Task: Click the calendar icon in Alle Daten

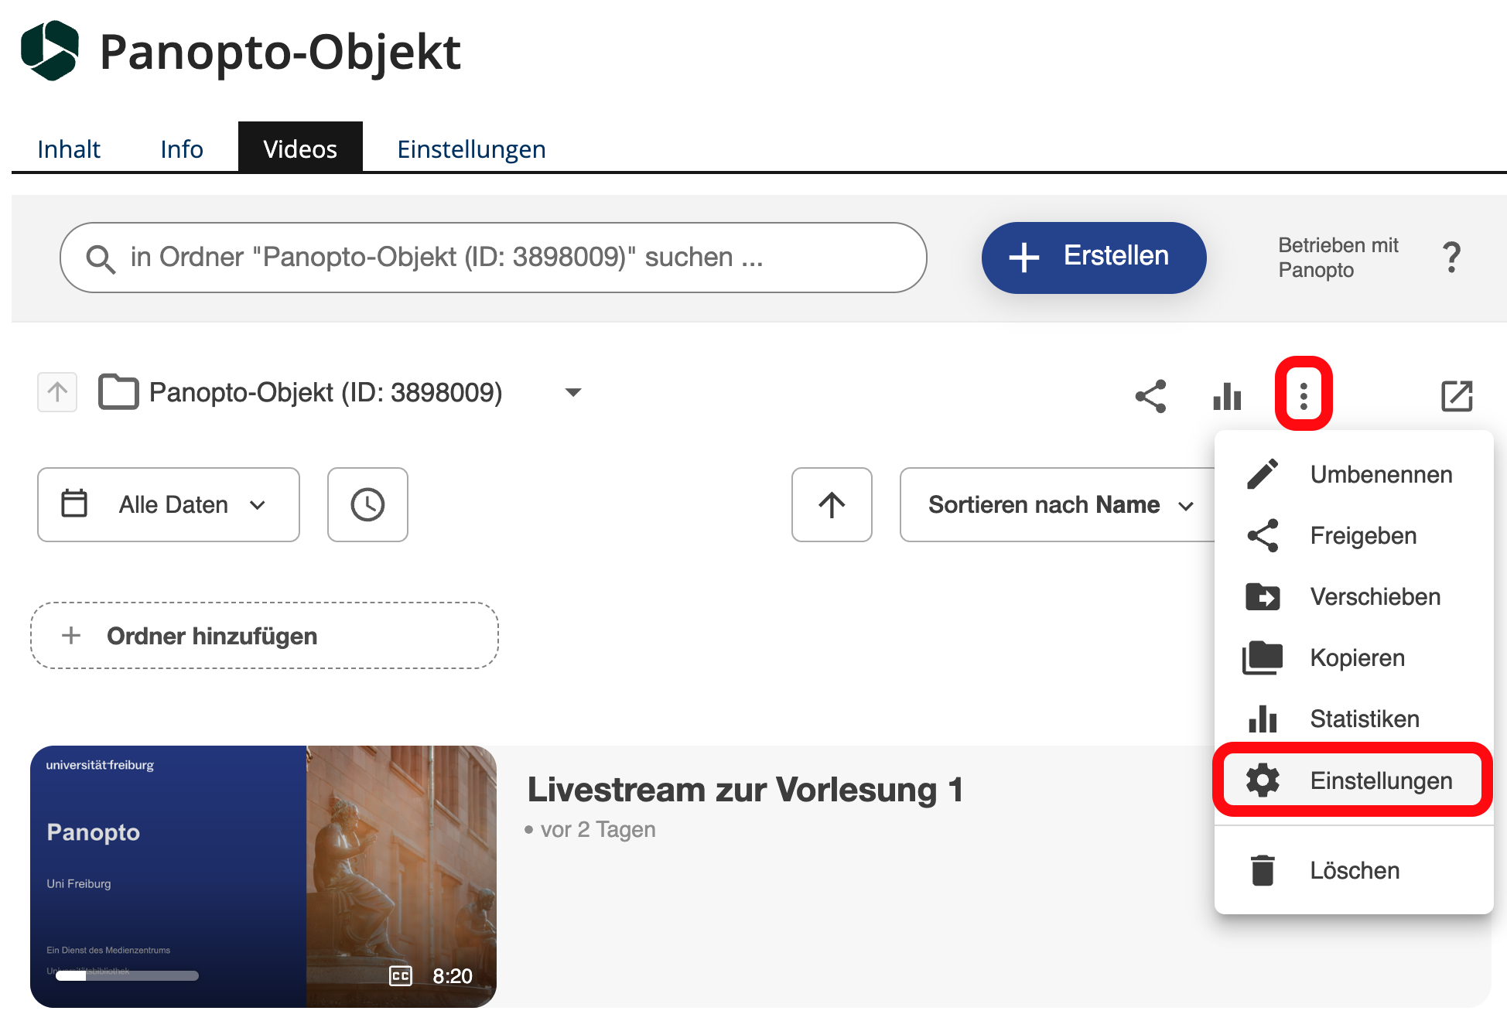Action: pos(74,504)
